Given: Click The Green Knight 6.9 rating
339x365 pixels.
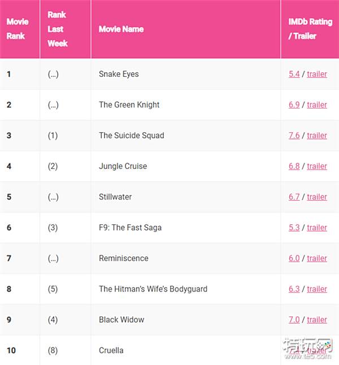Looking at the screenshot, I should [x=294, y=105].
